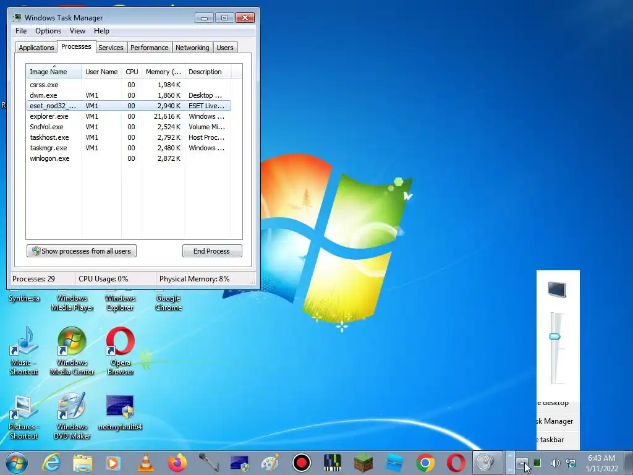This screenshot has width=633, height=475.
Task: Switch to the Users tab
Action: click(x=225, y=48)
